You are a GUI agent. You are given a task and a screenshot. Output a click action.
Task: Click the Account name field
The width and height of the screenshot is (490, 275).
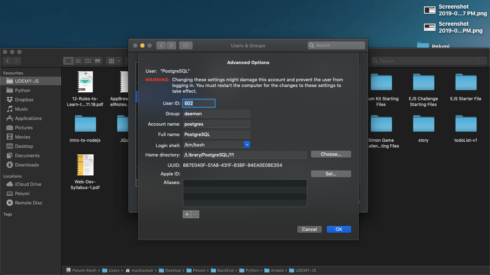pyautogui.click(x=216, y=124)
